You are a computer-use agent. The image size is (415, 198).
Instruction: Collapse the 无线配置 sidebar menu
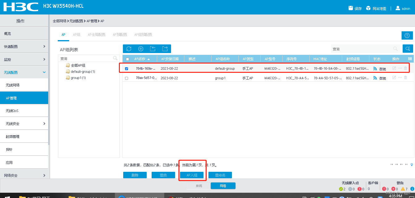pos(24,72)
